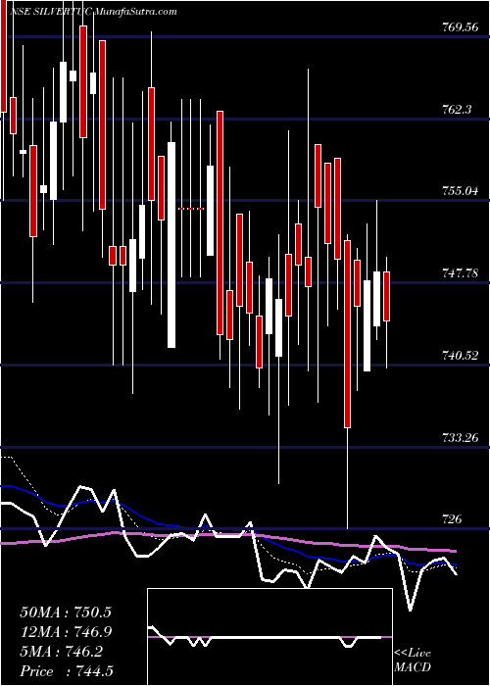Click the 50MA : 750.5 readout
The width and height of the screenshot is (490, 686).
point(66,612)
